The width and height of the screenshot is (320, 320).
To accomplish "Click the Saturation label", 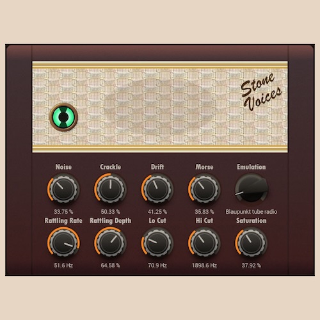I will click(252, 221).
